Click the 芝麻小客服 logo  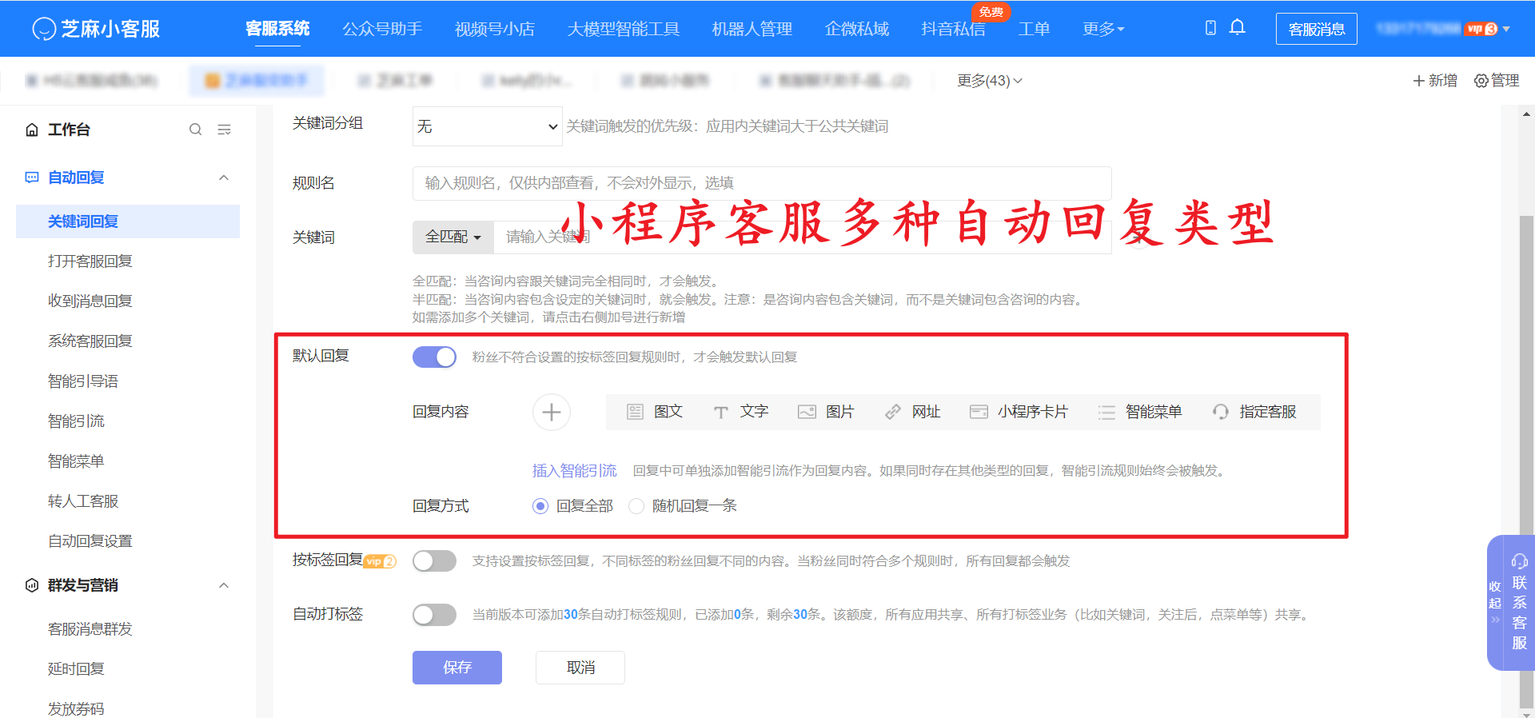pyautogui.click(x=96, y=29)
